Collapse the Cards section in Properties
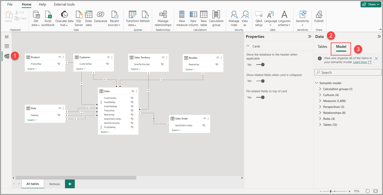This screenshot has width=383, height=195. click(x=248, y=46)
